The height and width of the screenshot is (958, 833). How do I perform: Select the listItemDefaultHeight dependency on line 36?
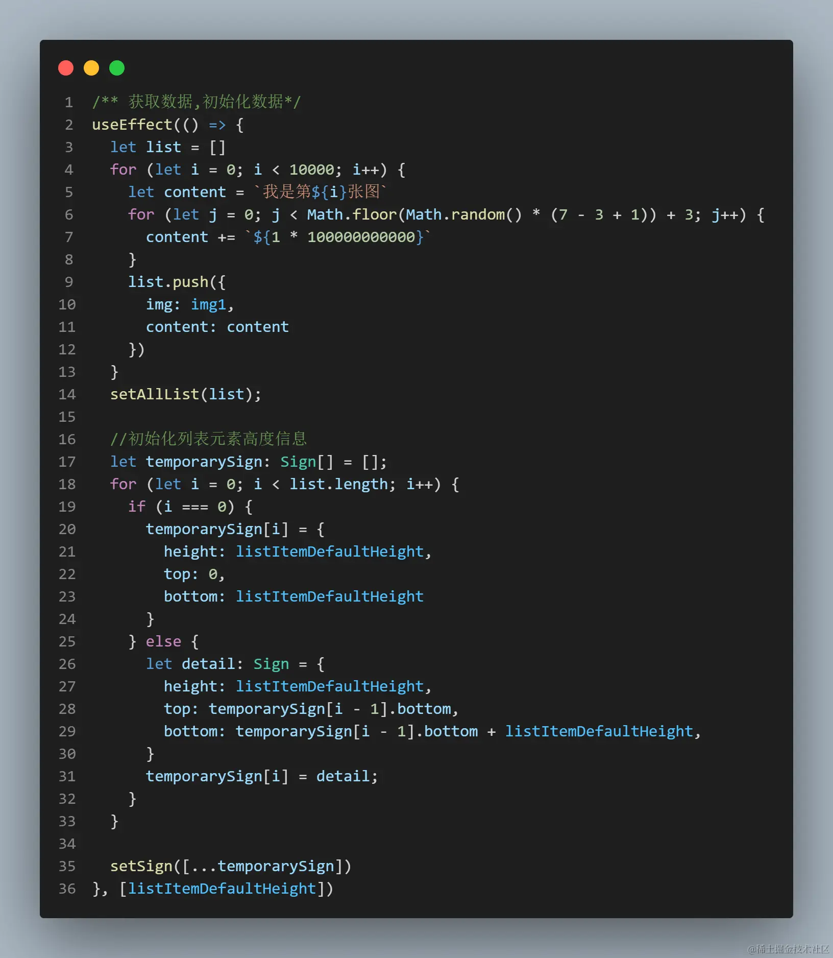(x=222, y=889)
